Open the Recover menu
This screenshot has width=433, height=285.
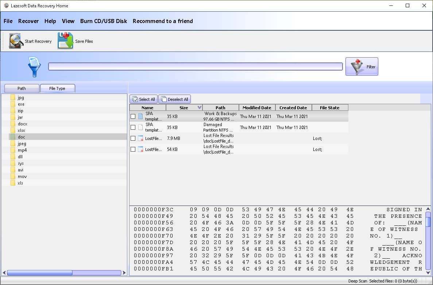[28, 21]
